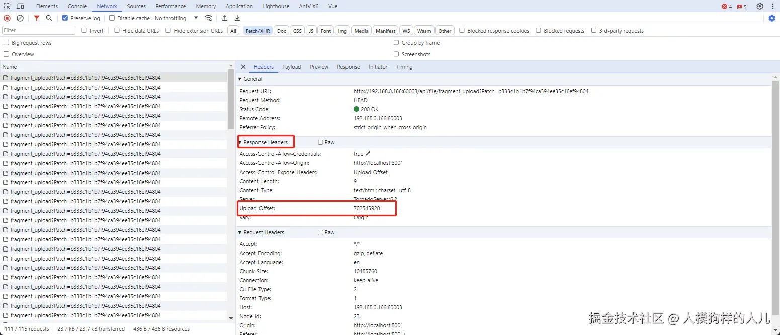The height and width of the screenshot is (335, 780).
Task: Open the Vue devtools tab
Action: tap(333, 6)
